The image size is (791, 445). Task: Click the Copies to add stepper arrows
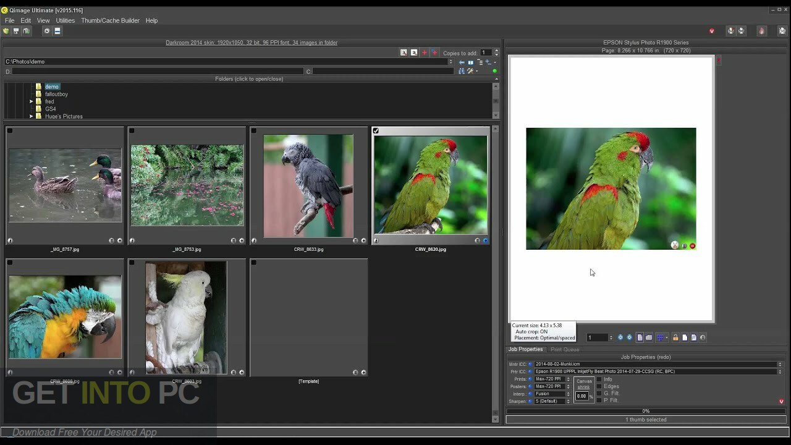(496, 53)
